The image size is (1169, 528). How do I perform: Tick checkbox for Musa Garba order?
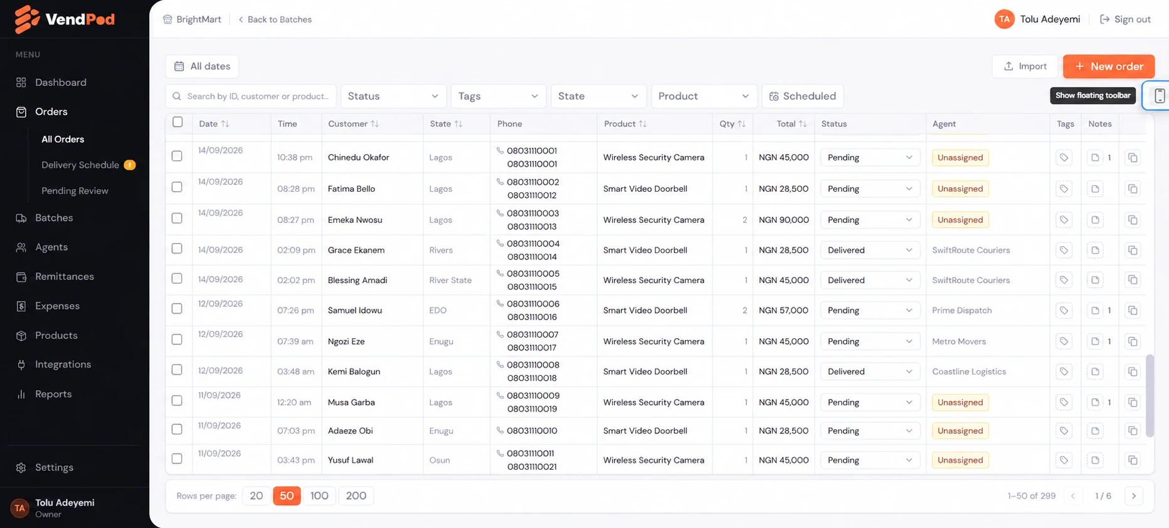[x=177, y=400]
